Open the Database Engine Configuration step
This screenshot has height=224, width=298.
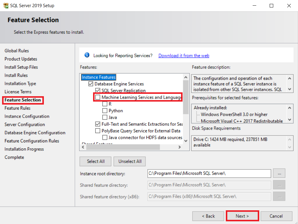pyautogui.click(x=35, y=133)
